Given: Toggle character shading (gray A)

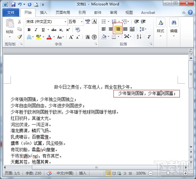Looking at the screenshot, I should (x=88, y=37).
